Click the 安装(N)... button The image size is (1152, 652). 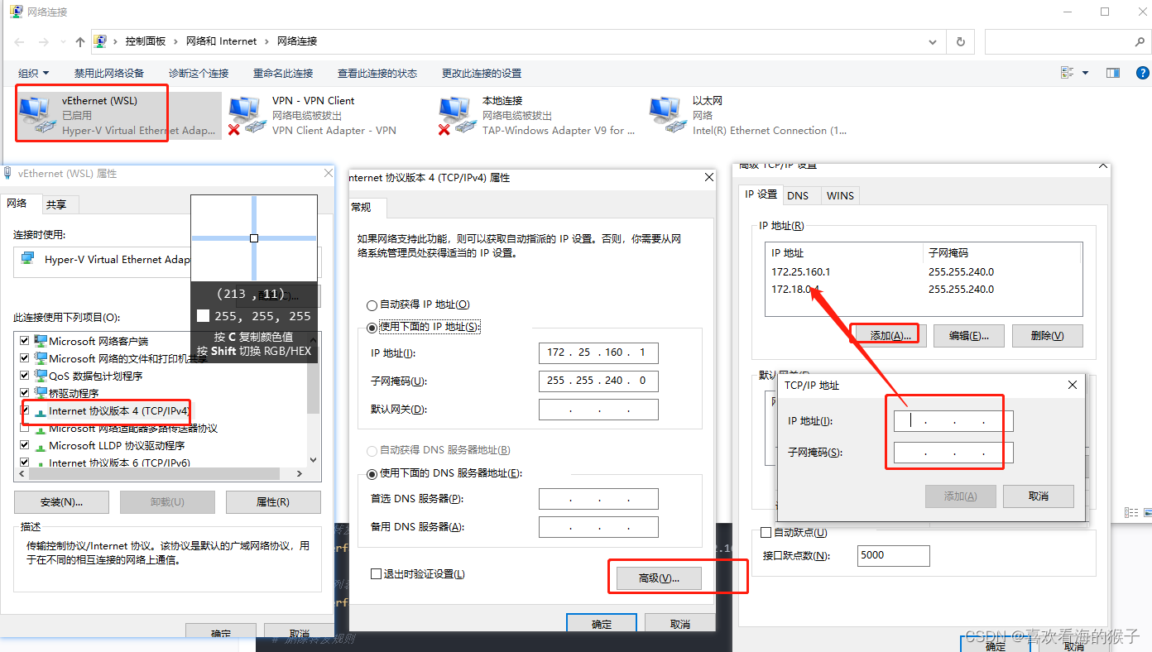click(x=61, y=502)
